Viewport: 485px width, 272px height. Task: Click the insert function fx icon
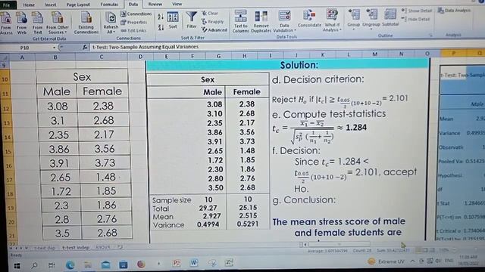pyautogui.click(x=85, y=47)
